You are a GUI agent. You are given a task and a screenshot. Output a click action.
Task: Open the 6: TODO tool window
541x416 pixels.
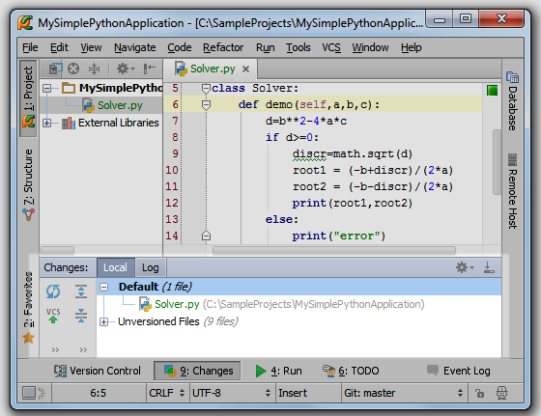tap(351, 371)
